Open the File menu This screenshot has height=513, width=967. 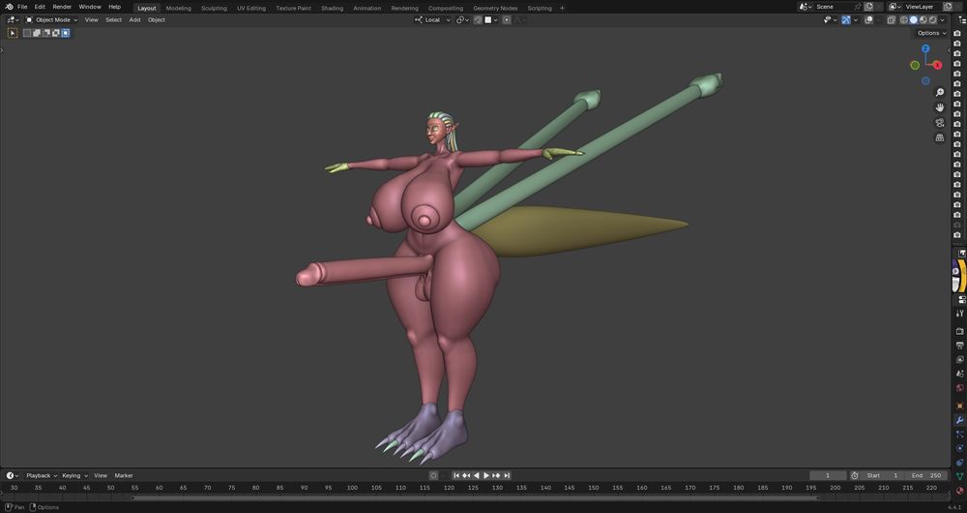(x=22, y=7)
